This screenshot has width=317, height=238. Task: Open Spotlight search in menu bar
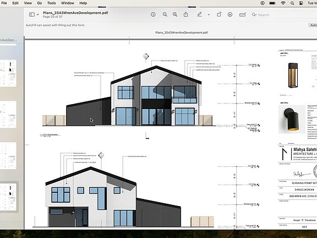[x=292, y=3]
